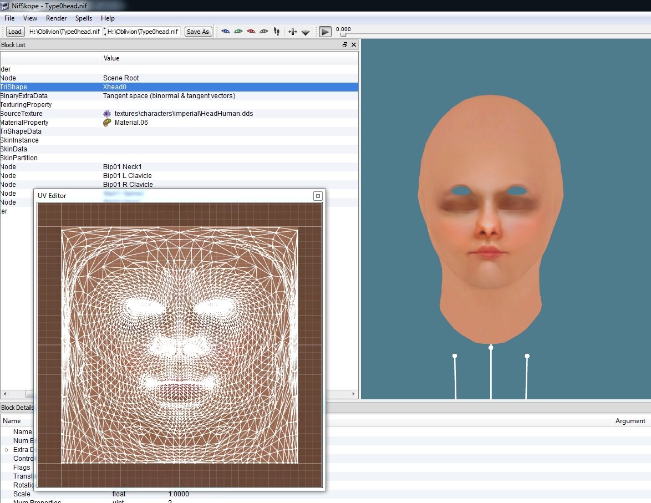This screenshot has height=503, width=651.
Task: Click the left bone marker below the head
Action: 455,356
